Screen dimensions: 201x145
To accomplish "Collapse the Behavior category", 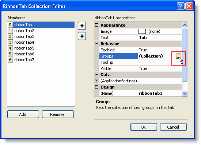I will coord(96,44).
